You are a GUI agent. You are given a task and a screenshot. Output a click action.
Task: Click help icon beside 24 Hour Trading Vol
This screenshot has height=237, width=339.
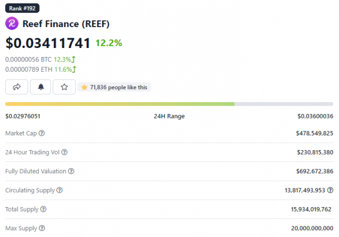[64, 152]
